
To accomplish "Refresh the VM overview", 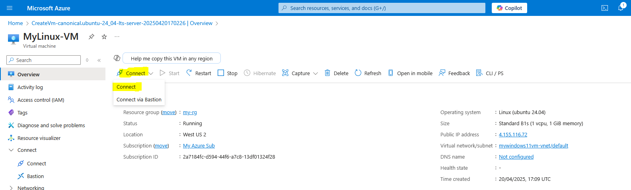I will [368, 73].
